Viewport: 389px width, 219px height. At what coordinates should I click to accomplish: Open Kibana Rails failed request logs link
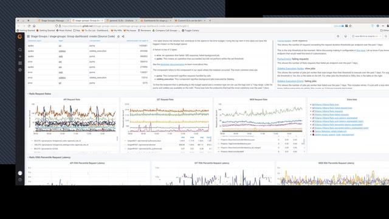pyautogui.click(x=333, y=108)
